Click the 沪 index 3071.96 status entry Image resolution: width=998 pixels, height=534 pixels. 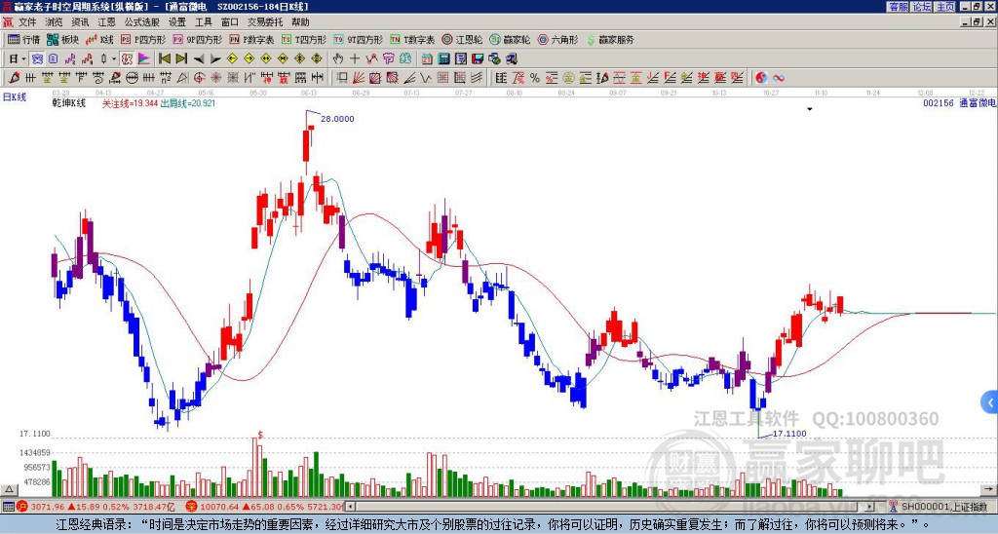click(x=96, y=507)
